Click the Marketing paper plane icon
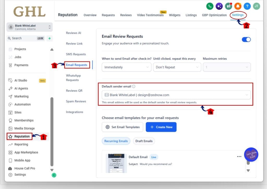 [10, 96]
